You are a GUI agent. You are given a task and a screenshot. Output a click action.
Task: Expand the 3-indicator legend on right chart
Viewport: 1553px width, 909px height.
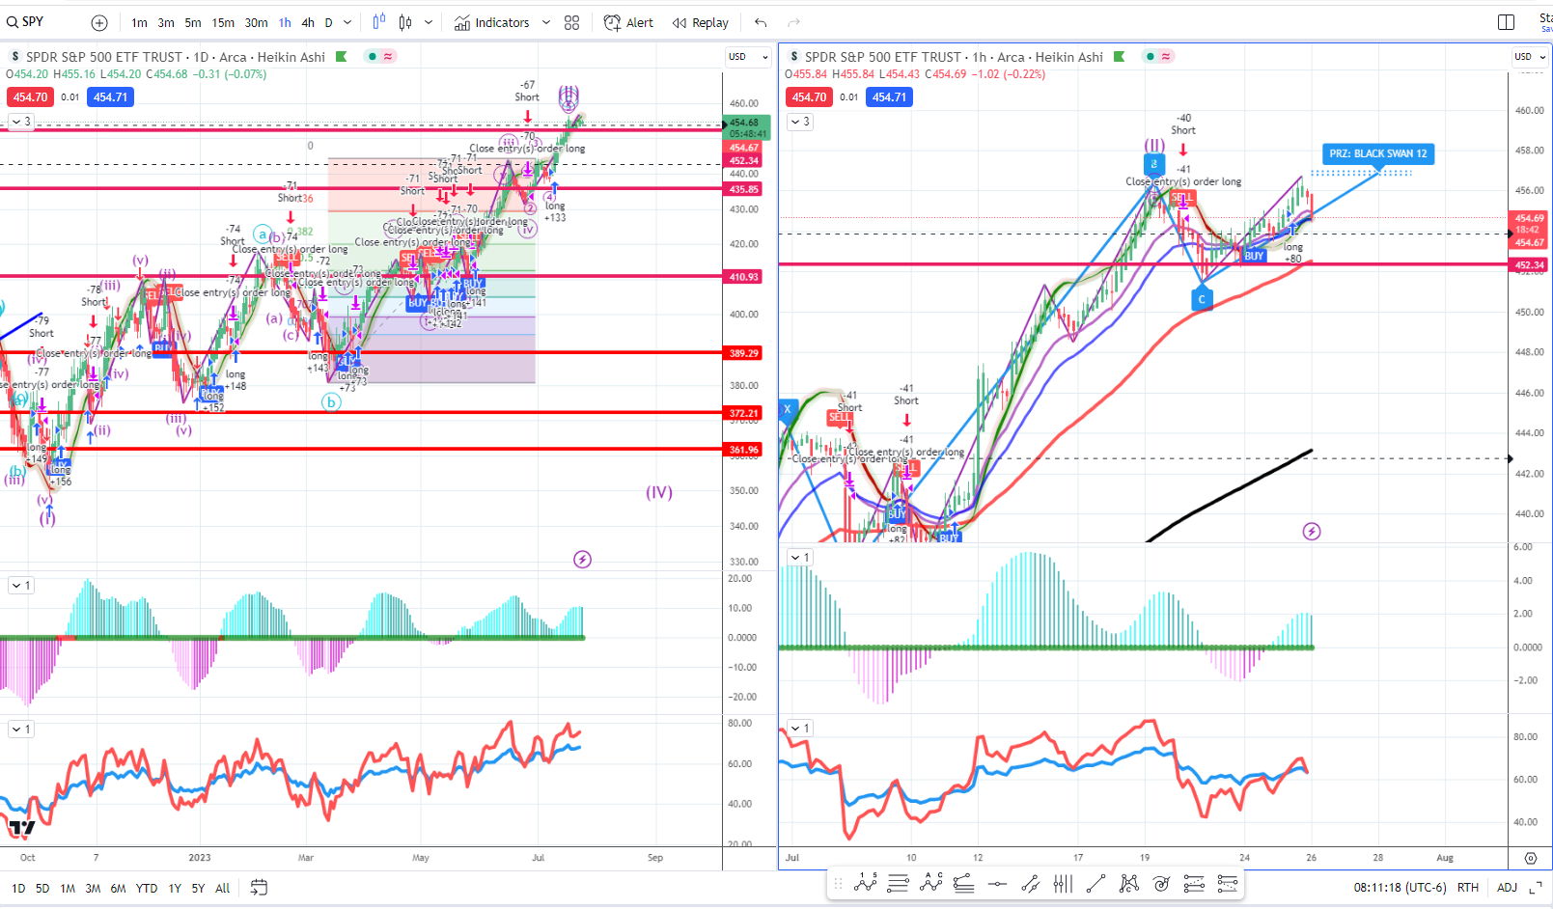[x=800, y=122]
